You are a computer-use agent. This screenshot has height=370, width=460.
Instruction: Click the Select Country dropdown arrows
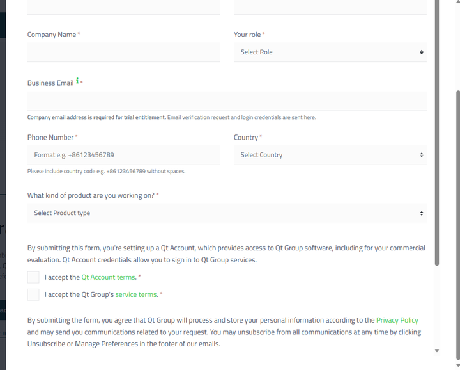coord(422,155)
